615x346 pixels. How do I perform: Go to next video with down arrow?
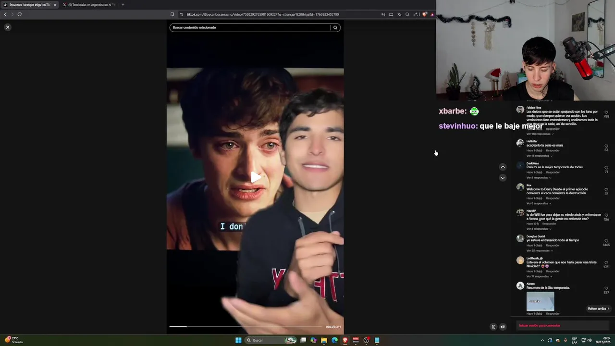click(503, 178)
